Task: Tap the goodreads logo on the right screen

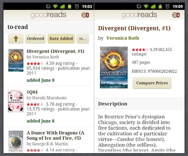Action: 139,15
